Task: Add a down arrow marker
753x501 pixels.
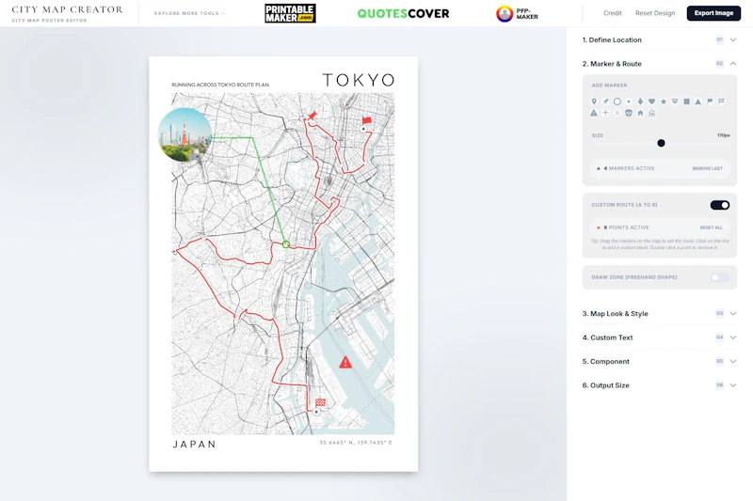Action: pyautogui.click(x=640, y=102)
